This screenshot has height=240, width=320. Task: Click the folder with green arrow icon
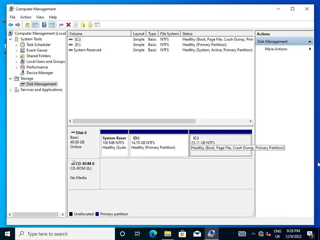(x=83, y=25)
